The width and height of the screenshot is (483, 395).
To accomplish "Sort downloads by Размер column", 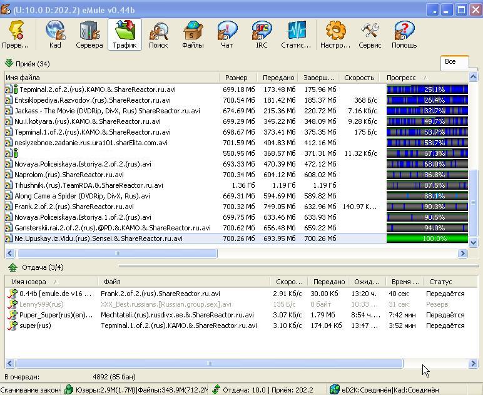I will tap(239, 78).
